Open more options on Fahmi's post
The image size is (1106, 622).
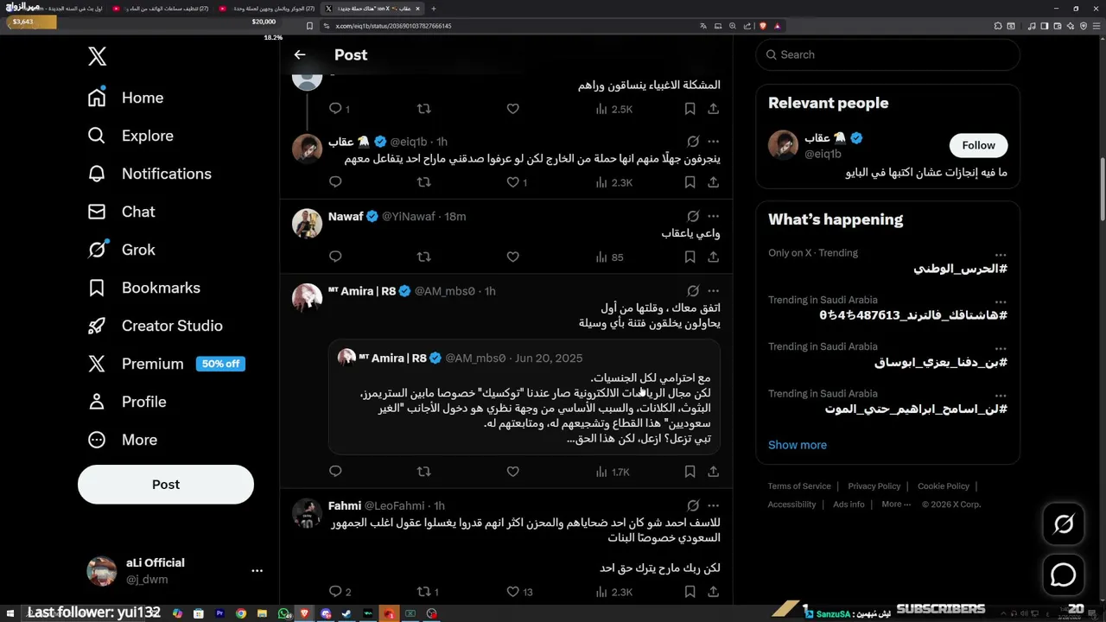click(x=713, y=505)
